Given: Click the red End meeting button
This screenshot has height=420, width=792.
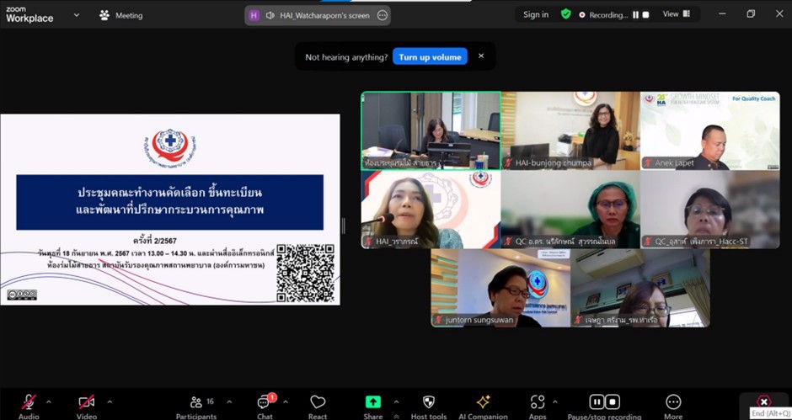Looking at the screenshot, I should point(764,401).
